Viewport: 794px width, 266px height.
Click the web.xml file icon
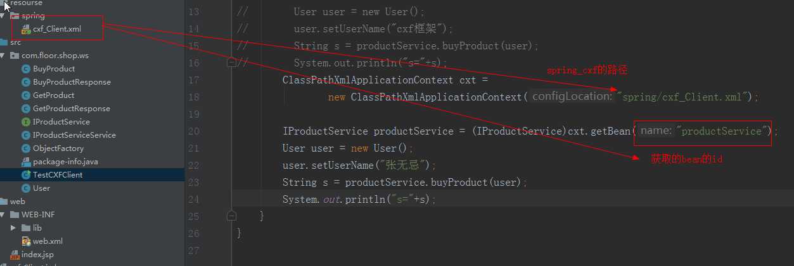tap(26, 241)
